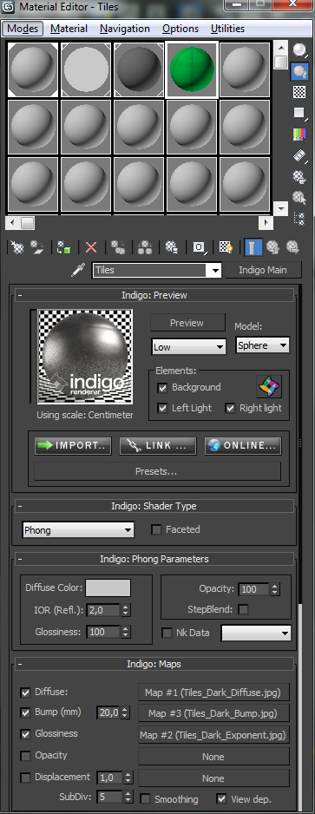Open the Navigation menu

125,29
